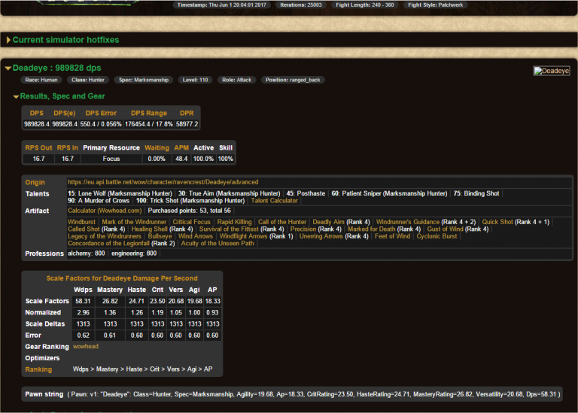Open the Mark of the Windrunner trait
578x413 pixels.
134,222
